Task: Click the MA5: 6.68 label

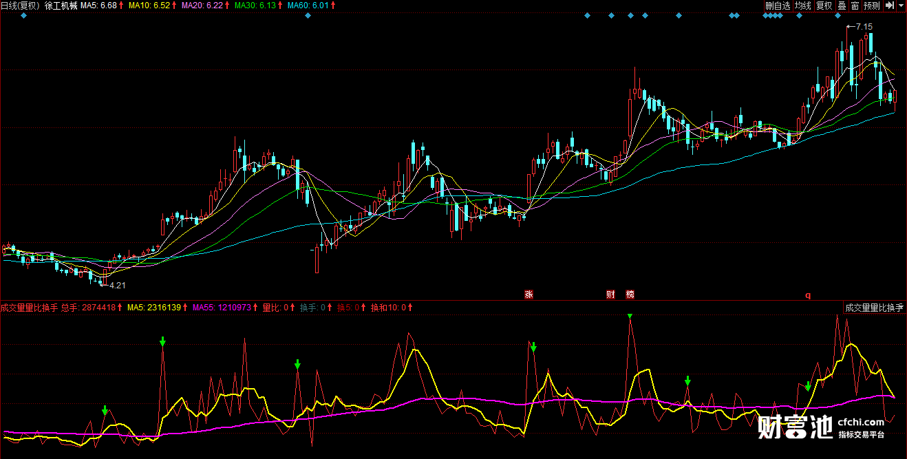Action: pos(99,6)
